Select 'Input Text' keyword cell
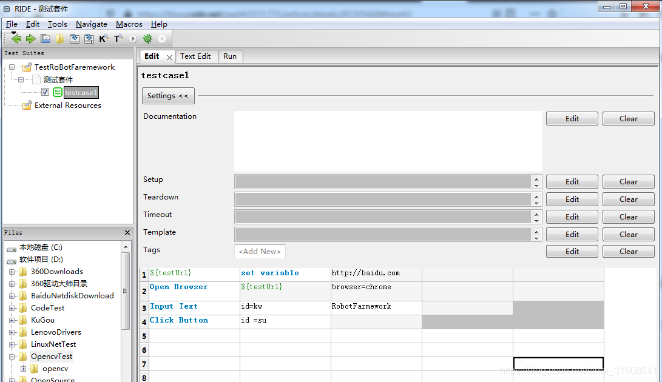Screen dimensions: 662x382 [x=194, y=307]
